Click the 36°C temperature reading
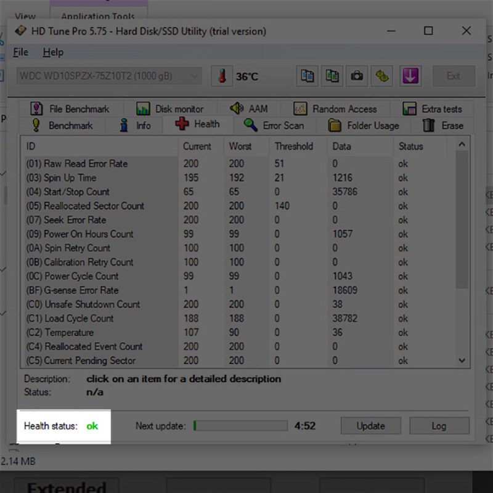Viewport: 493px width, 493px height. pyautogui.click(x=247, y=76)
